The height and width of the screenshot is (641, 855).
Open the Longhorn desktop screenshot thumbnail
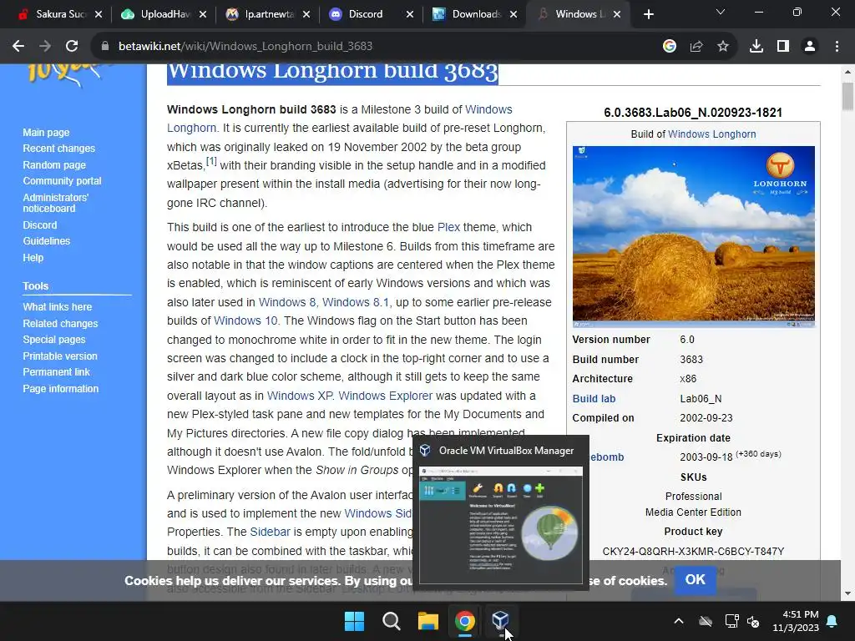pos(694,236)
